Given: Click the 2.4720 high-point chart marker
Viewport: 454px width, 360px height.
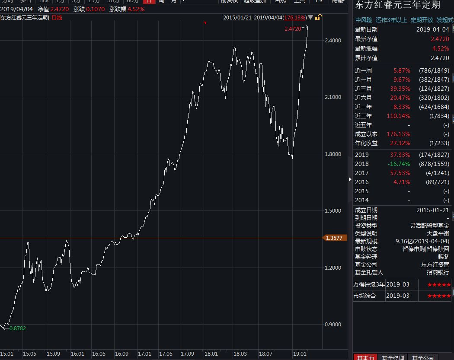Looking at the screenshot, I should 293,29.
